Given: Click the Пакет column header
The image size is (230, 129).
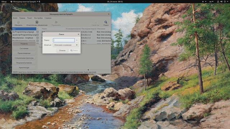Looking at the screenshot, I should tap(45, 29).
